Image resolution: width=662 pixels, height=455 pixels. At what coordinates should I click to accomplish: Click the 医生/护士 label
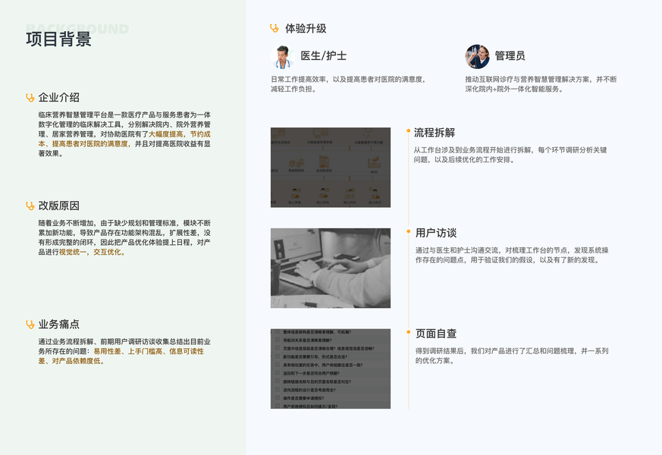[323, 55]
